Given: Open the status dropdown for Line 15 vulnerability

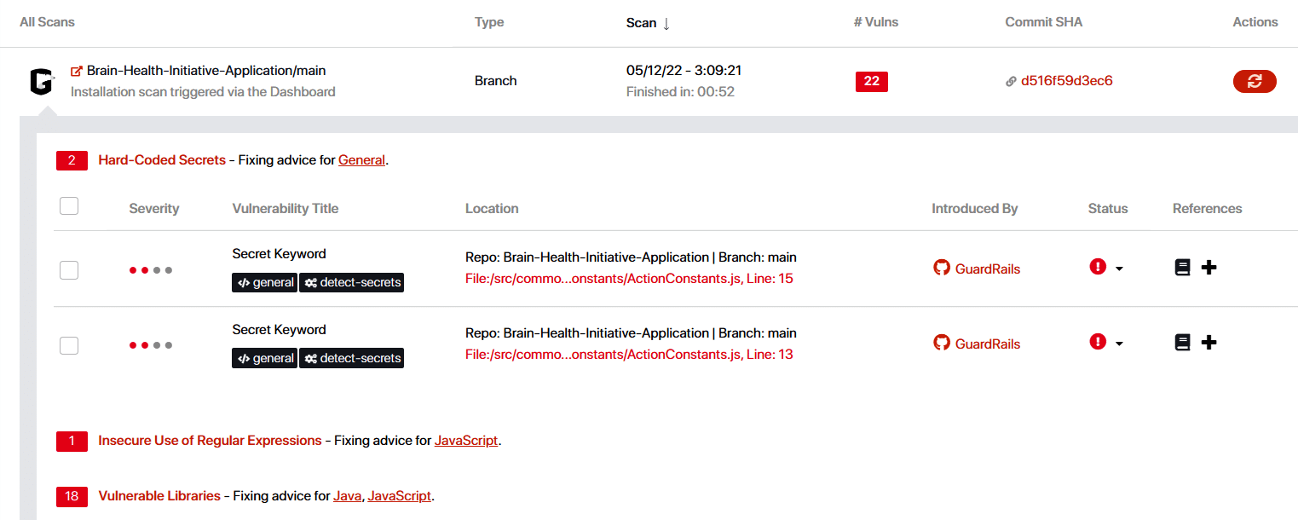Looking at the screenshot, I should 1119,269.
